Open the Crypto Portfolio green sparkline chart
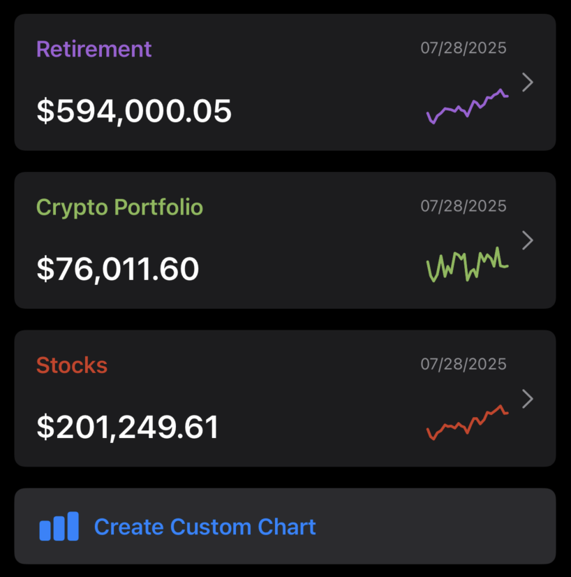Screen dimensions: 571x577 tap(468, 265)
